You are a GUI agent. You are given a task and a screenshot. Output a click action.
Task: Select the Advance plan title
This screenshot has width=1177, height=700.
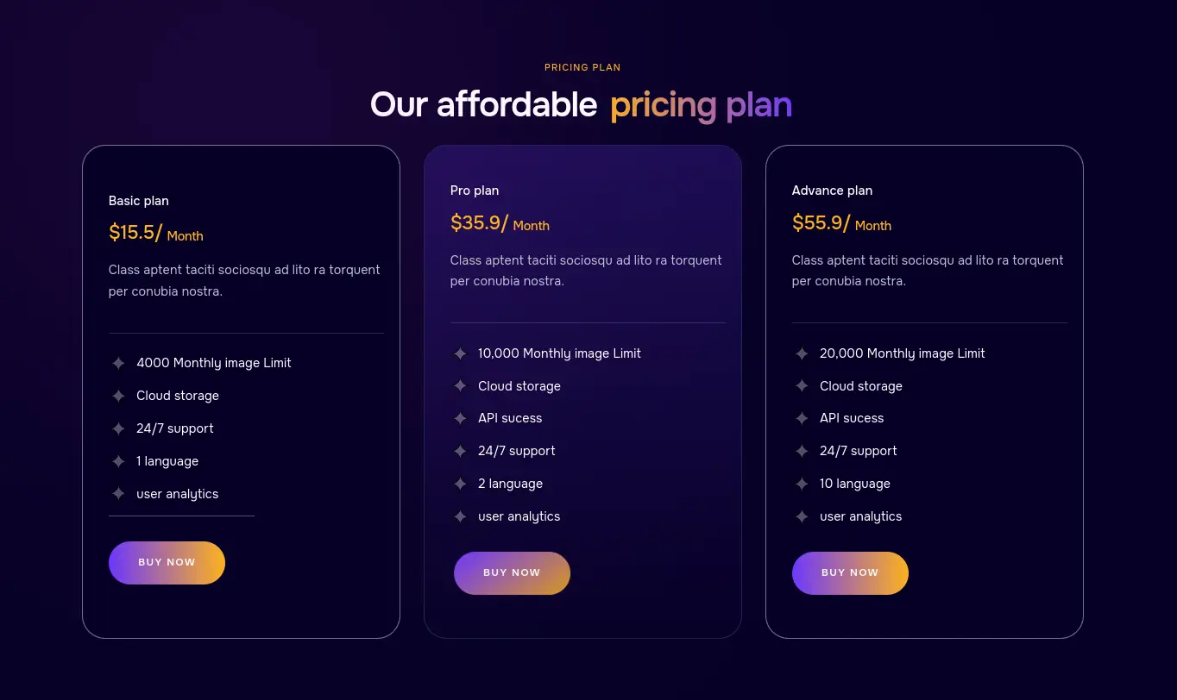pyautogui.click(x=832, y=191)
